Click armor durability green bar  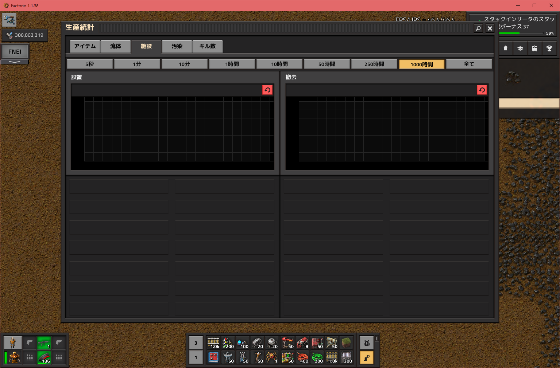point(6,357)
